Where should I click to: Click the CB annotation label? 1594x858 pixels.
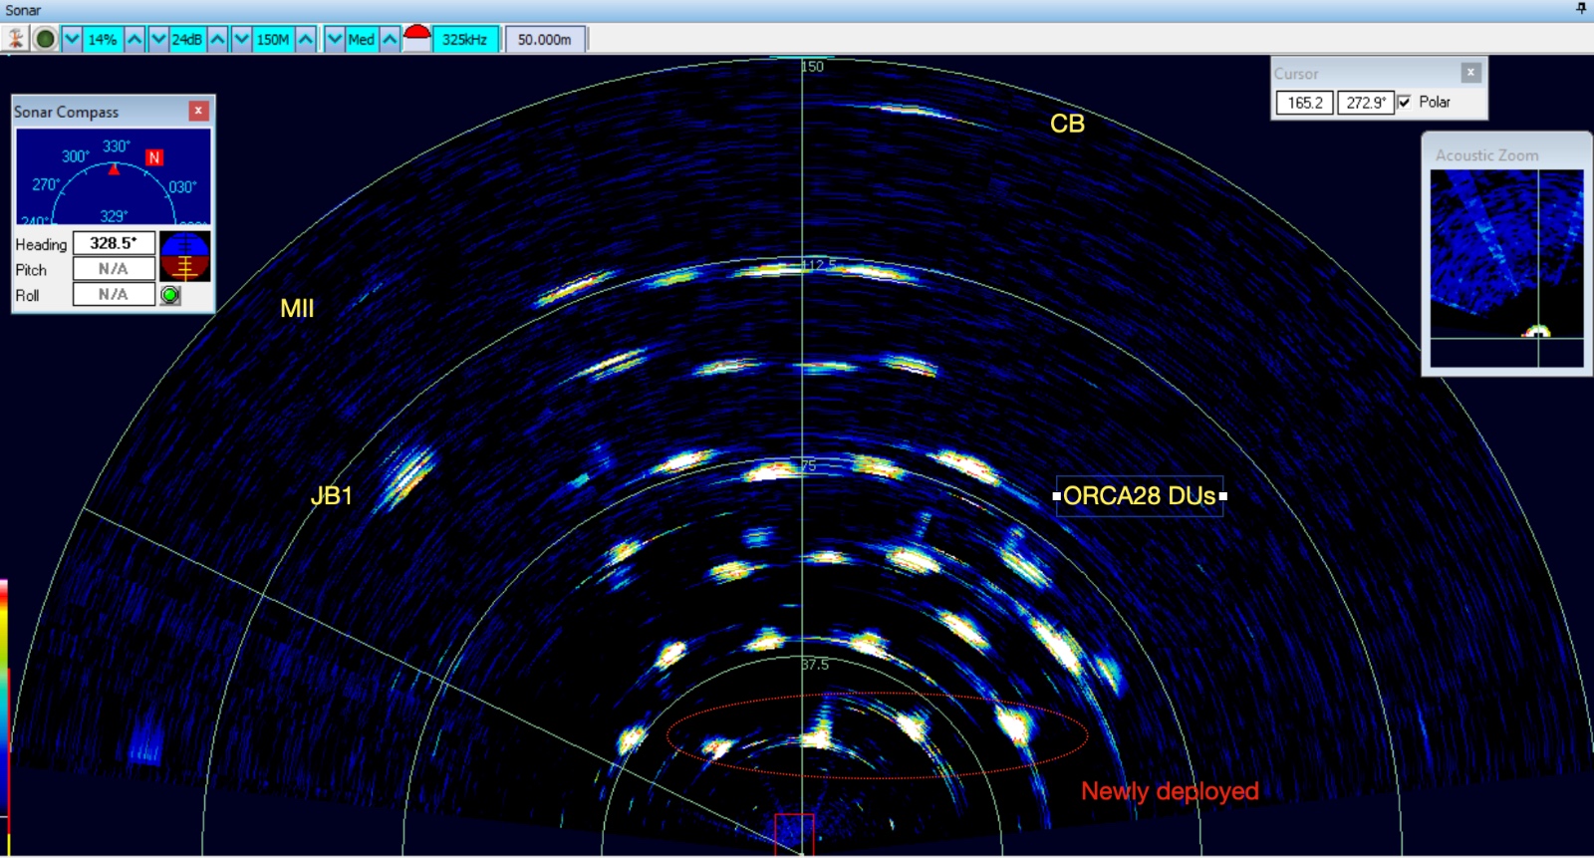pos(1067,124)
